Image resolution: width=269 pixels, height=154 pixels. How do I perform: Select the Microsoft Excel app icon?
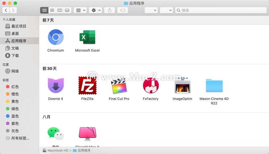tap(87, 37)
